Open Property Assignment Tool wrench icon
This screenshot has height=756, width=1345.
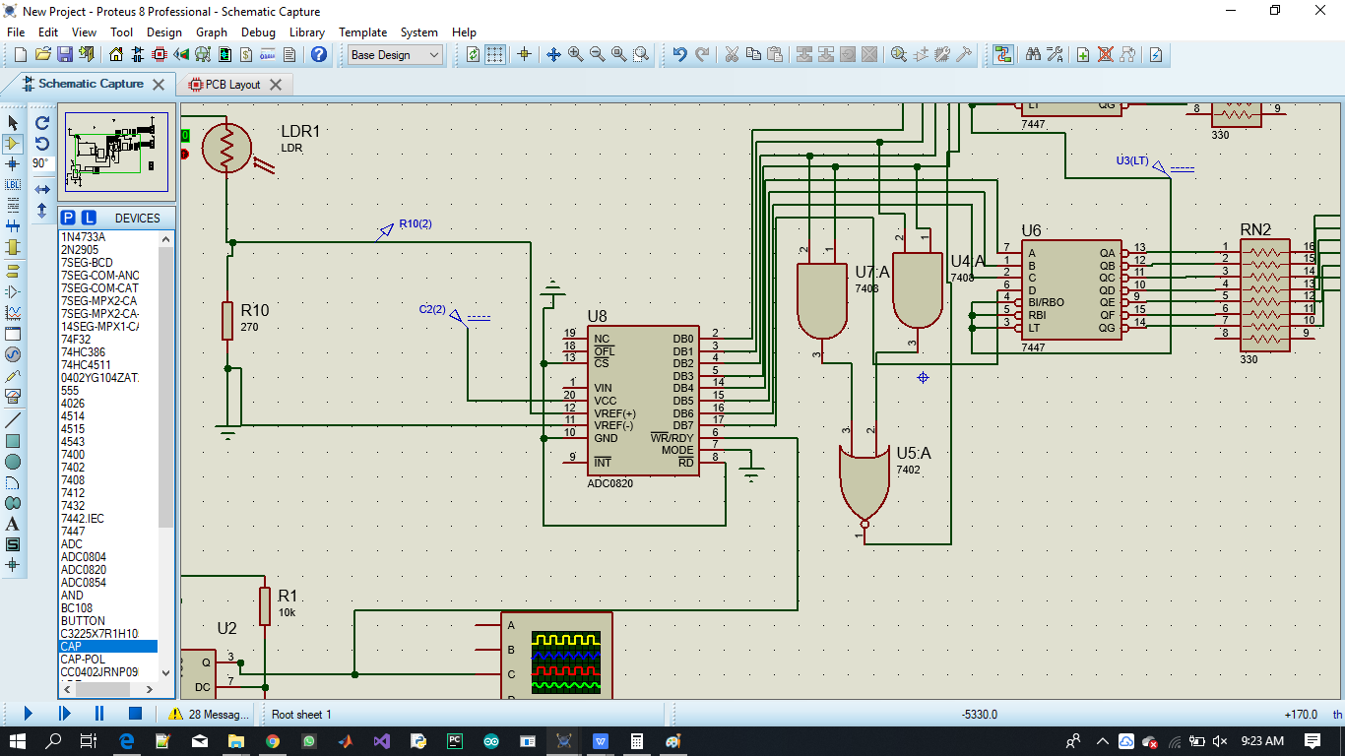[x=1055, y=54]
